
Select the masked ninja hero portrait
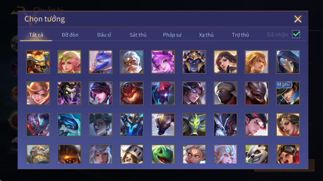[x=225, y=93]
